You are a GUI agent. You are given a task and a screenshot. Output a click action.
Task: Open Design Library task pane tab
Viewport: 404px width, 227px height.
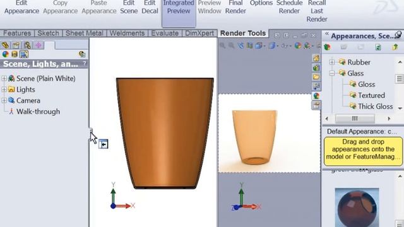pos(316,67)
